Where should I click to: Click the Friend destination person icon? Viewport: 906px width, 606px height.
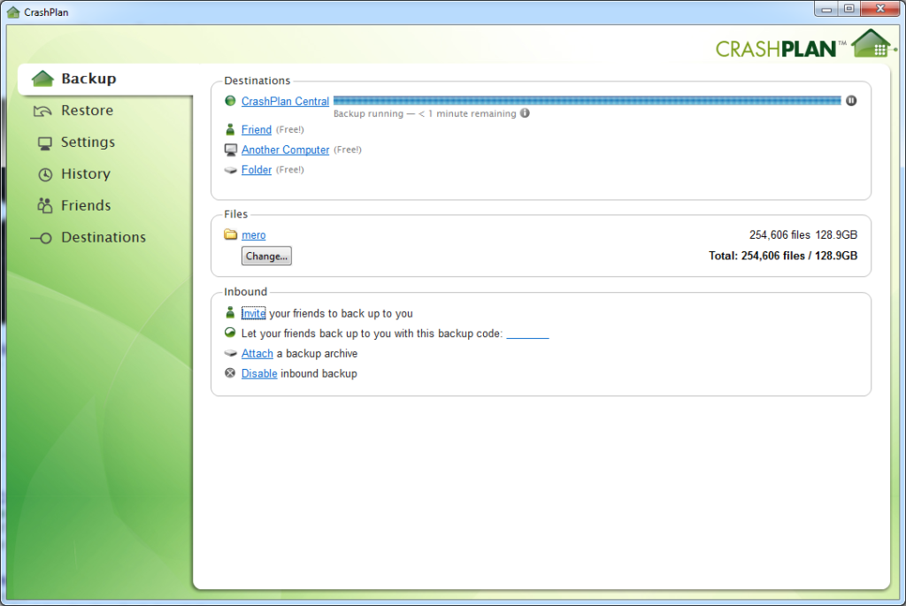[x=230, y=129]
